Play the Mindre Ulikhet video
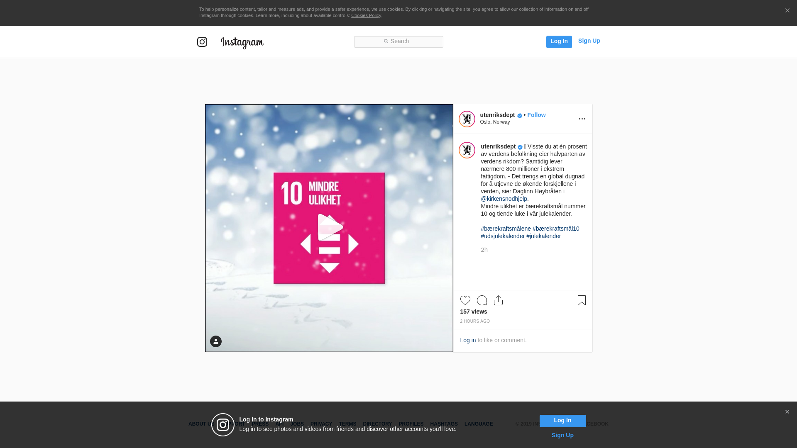 click(330, 227)
